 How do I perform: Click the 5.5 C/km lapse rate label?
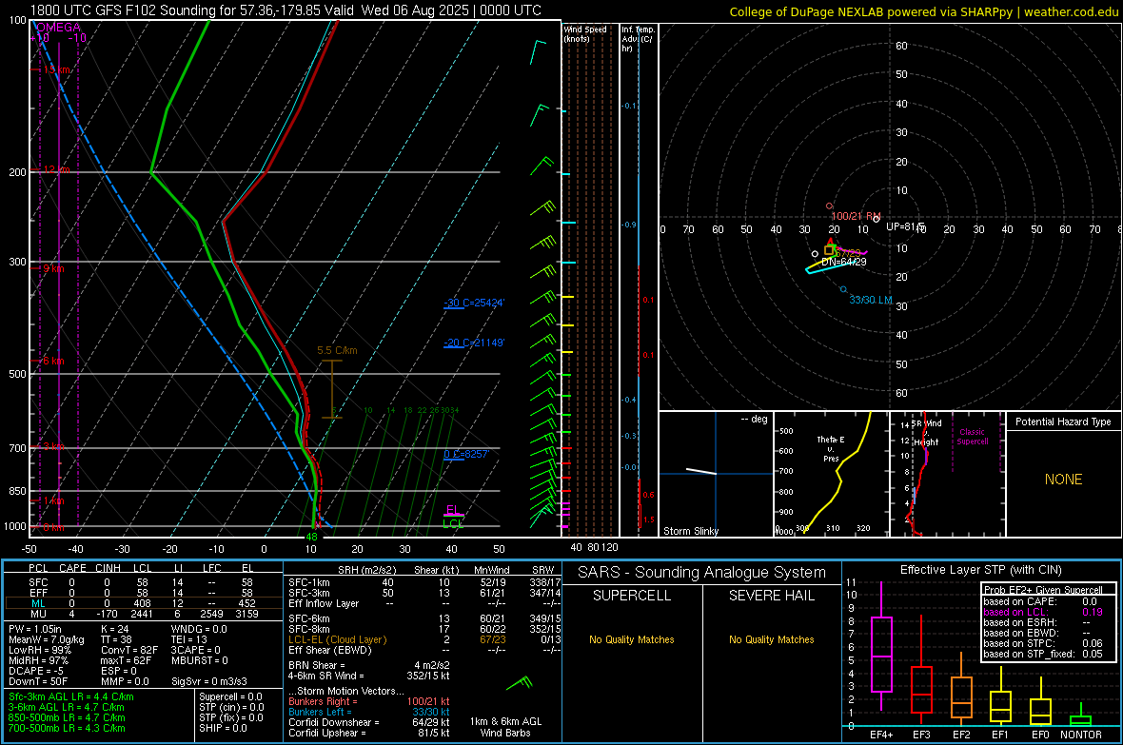(x=337, y=350)
